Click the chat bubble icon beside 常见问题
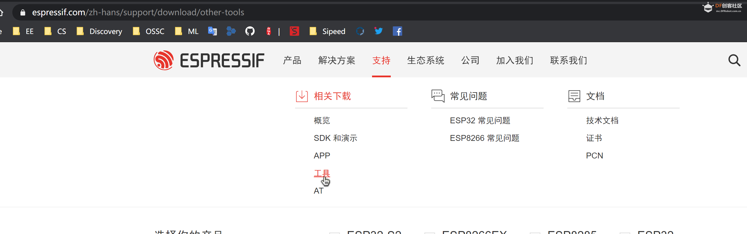 click(x=438, y=96)
